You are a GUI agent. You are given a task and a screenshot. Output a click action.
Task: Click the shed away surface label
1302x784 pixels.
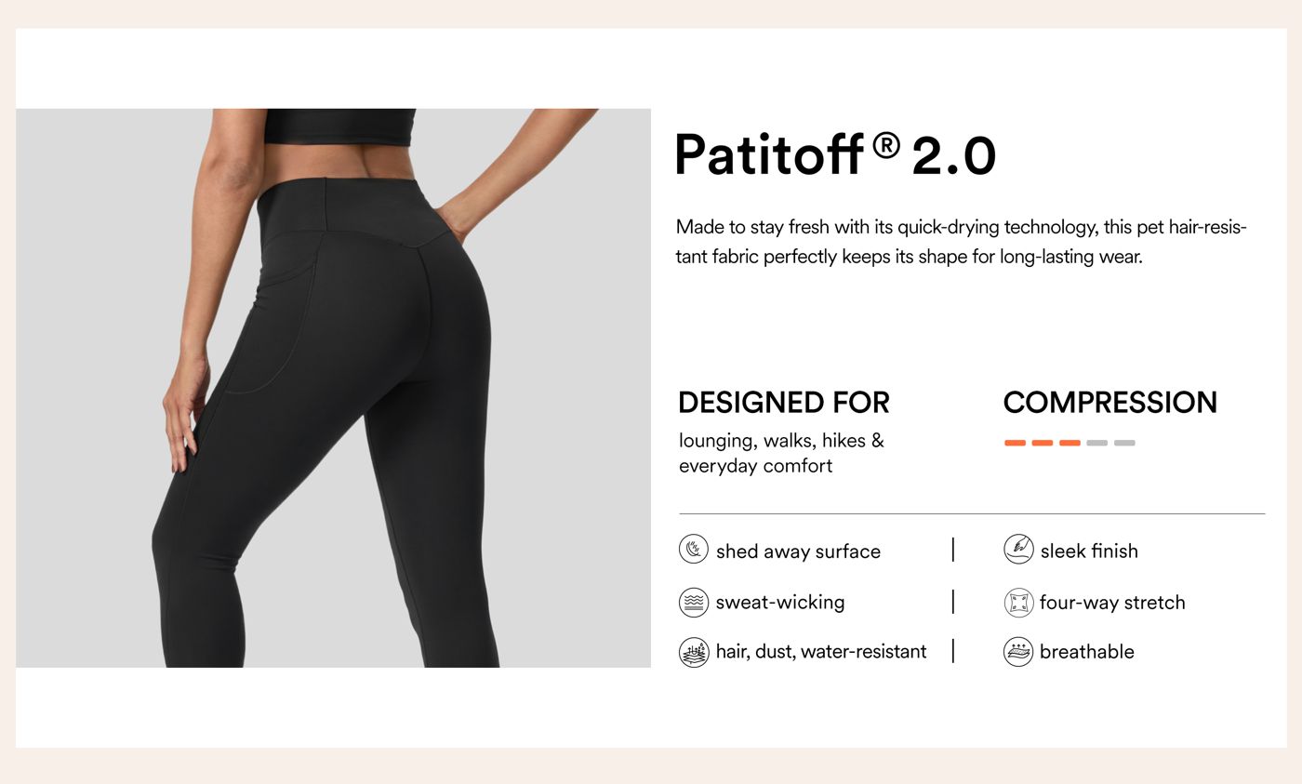(x=798, y=551)
